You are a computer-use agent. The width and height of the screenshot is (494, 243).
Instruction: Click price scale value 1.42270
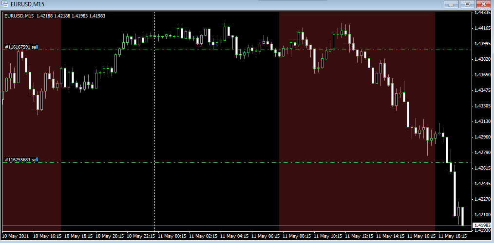click(x=482, y=199)
